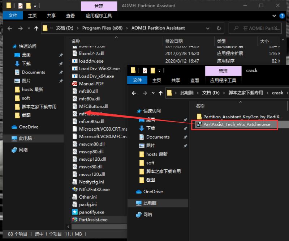
Task: Select pacfg.ini file
Action: (88, 204)
